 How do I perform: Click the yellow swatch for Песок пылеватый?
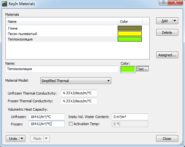130,33
